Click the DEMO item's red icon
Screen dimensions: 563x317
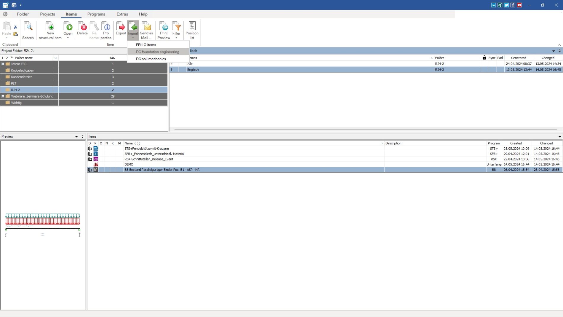96,164
